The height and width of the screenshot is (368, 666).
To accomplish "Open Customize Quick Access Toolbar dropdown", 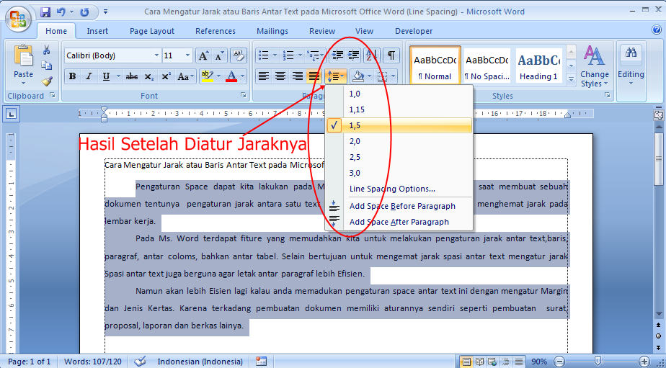I will (105, 12).
